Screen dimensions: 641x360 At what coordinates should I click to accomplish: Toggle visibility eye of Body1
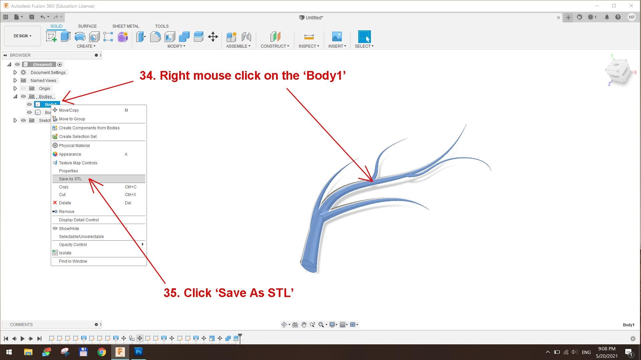[x=29, y=105]
